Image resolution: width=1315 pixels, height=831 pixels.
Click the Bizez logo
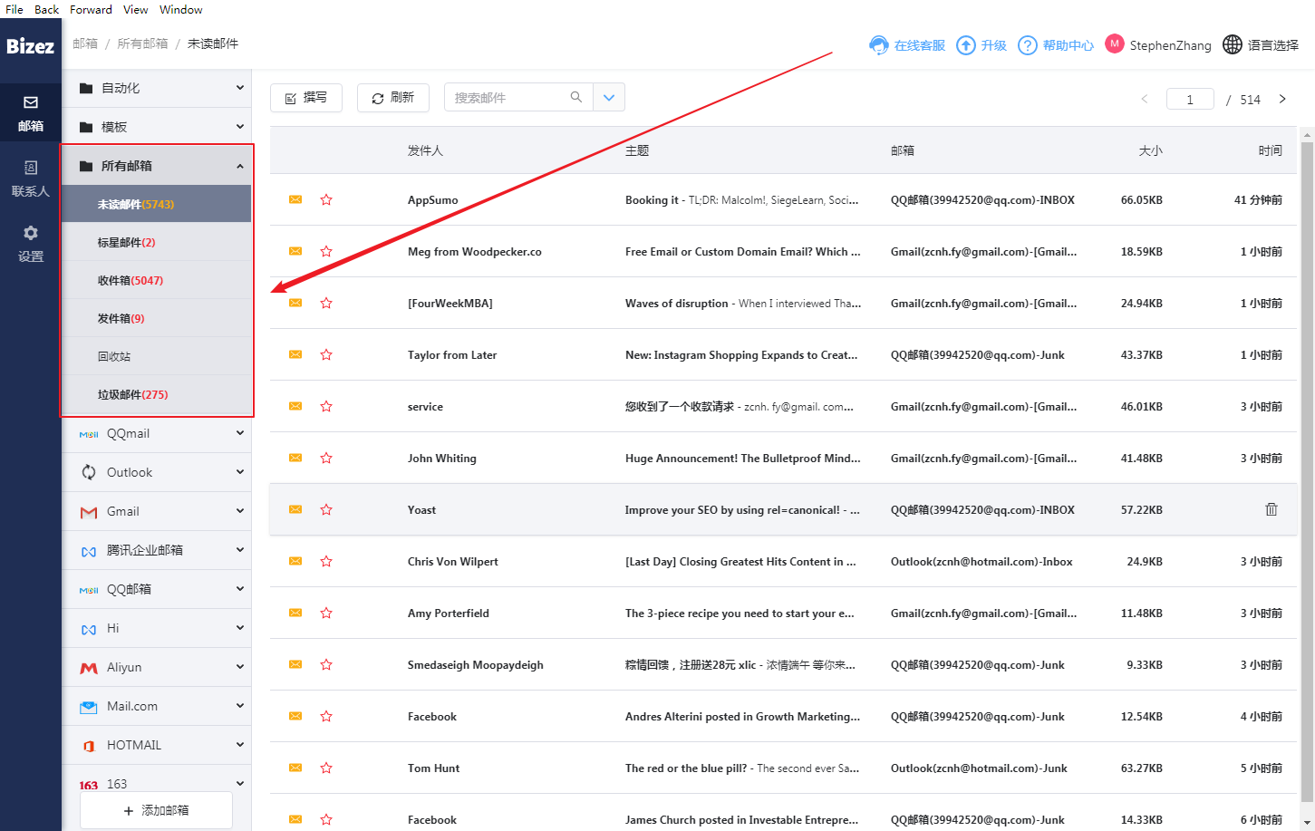[31, 46]
